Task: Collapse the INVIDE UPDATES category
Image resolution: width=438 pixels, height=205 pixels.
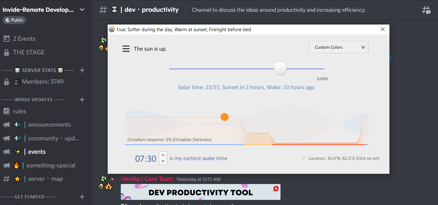Action: coord(33,100)
